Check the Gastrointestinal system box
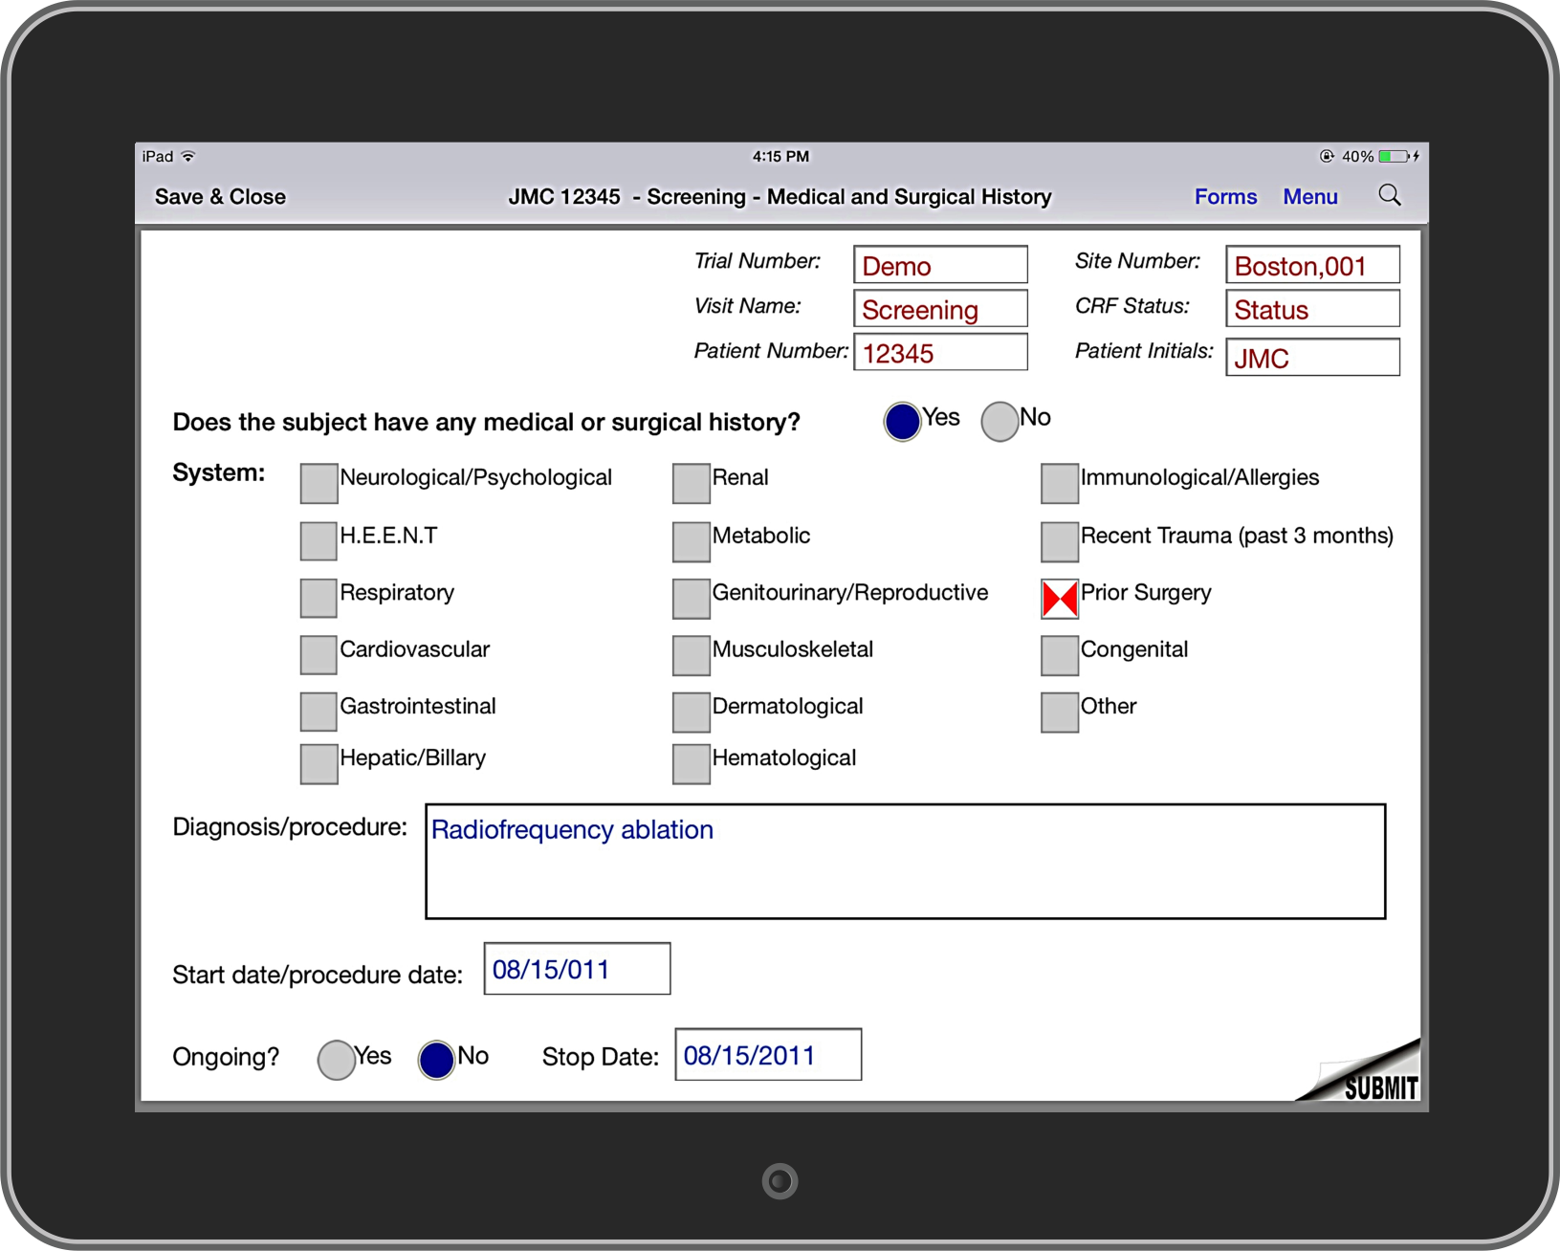The image size is (1560, 1251). pos(318,712)
